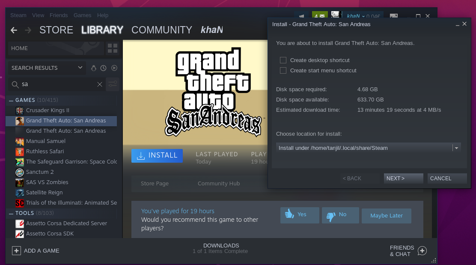The image size is (476, 265).
Task: Switch to the Store tab
Action: coord(56,30)
